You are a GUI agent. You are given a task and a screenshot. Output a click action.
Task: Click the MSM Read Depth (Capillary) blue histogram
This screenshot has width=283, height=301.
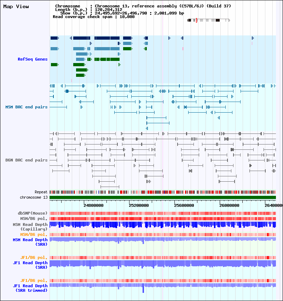163,225
